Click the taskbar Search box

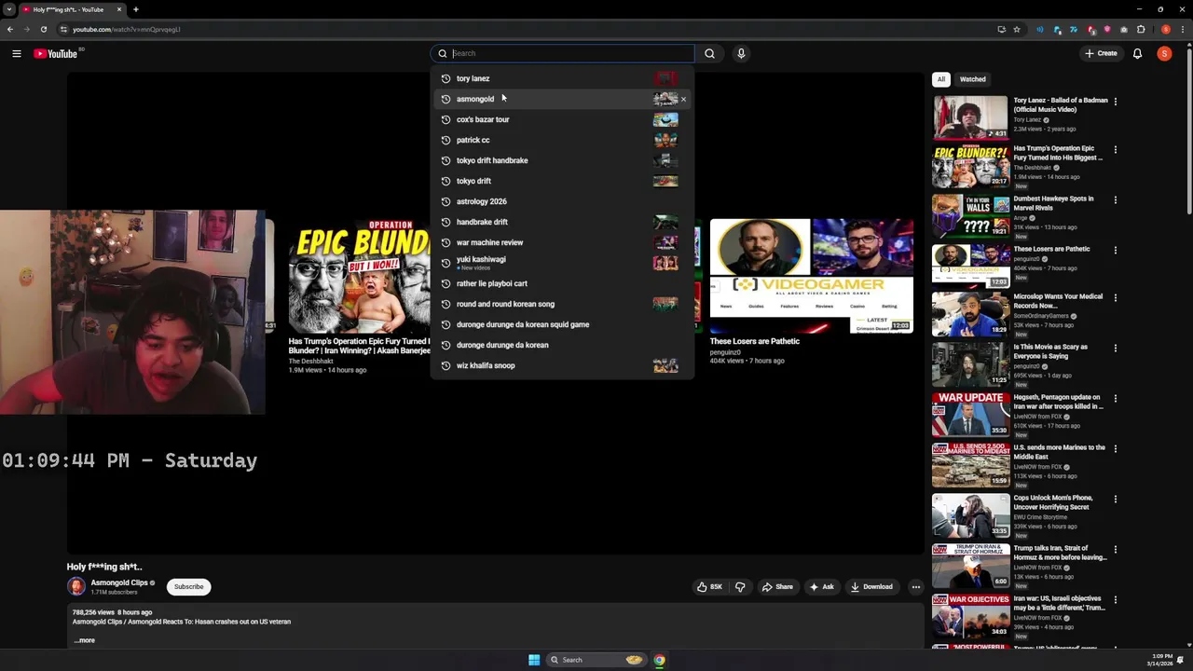click(x=596, y=660)
